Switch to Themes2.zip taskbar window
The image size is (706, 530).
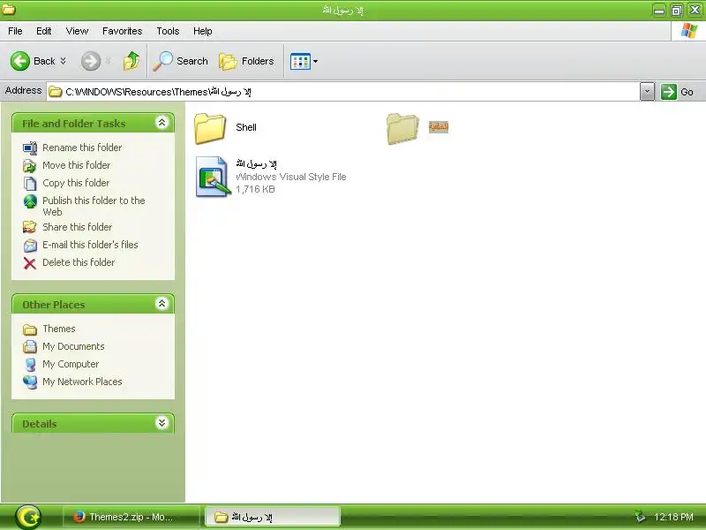point(131,517)
